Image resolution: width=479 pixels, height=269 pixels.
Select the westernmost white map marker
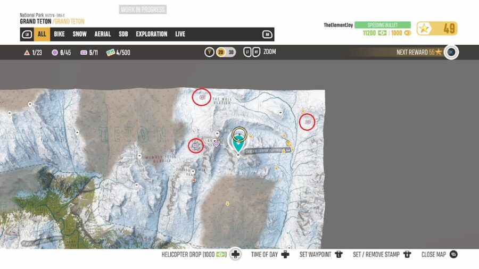pyautogui.click(x=10, y=114)
